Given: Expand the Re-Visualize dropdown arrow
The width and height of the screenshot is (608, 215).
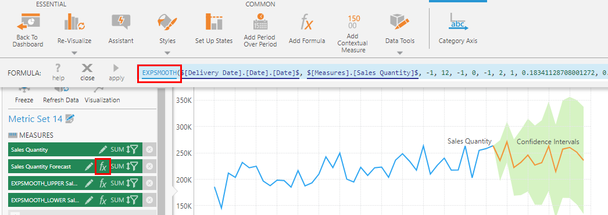Looking at the screenshot, I should point(75,53).
